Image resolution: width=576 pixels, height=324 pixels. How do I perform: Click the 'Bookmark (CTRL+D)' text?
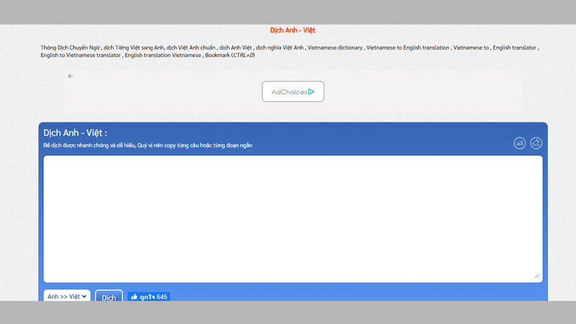(230, 55)
